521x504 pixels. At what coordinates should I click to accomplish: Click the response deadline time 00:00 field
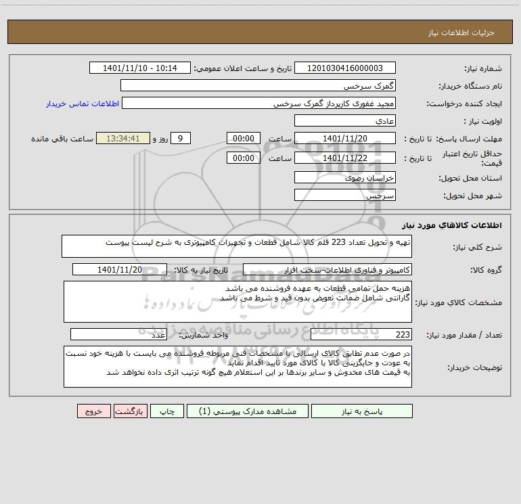coord(243,138)
